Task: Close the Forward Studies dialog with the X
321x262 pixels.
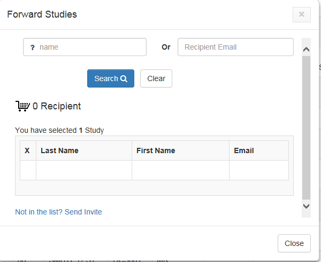Action: click(x=302, y=14)
